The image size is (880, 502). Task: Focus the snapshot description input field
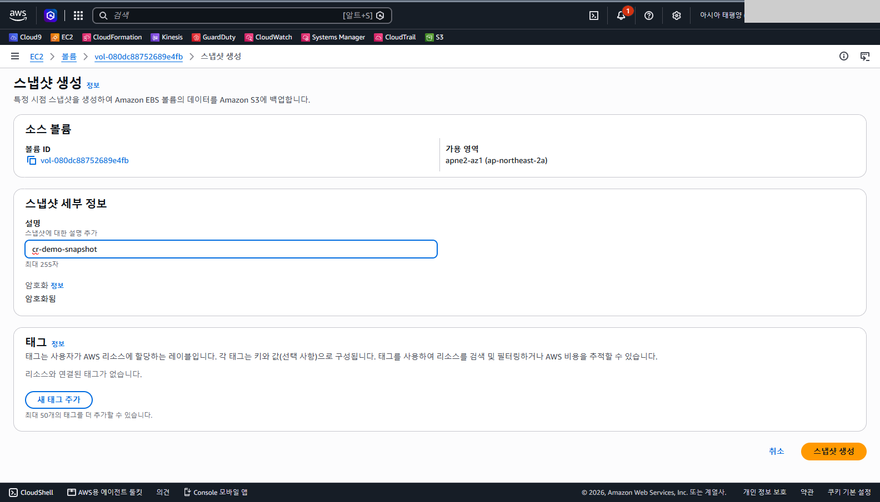[231, 249]
